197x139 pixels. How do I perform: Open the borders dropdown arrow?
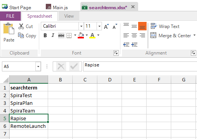click(x=75, y=35)
